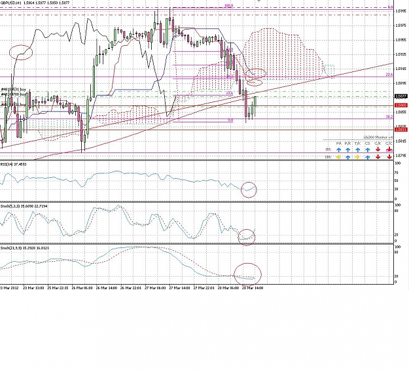This screenshot has width=409, height=373.
Task: Click the 26 Mar 22:01 time label
Action: 131,288
